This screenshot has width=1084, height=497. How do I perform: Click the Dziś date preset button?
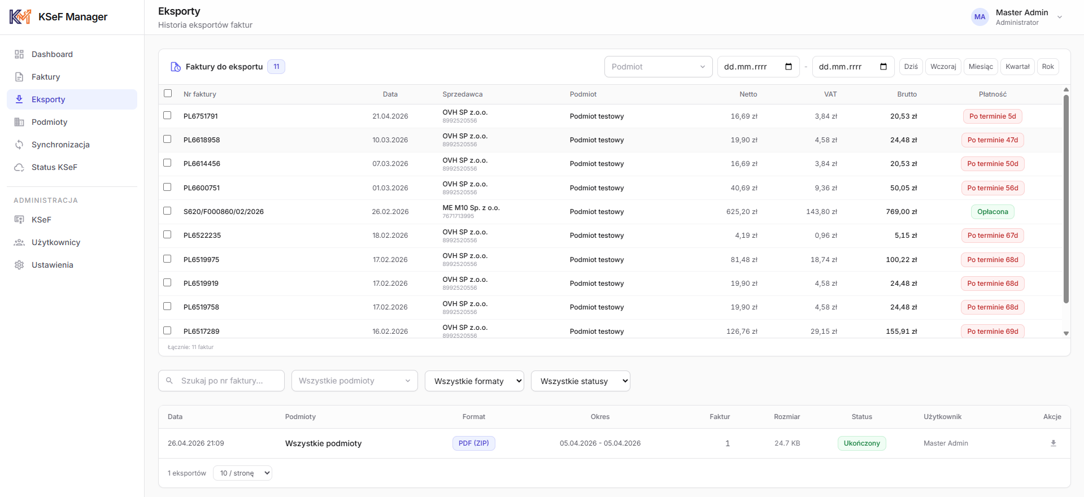coord(911,67)
